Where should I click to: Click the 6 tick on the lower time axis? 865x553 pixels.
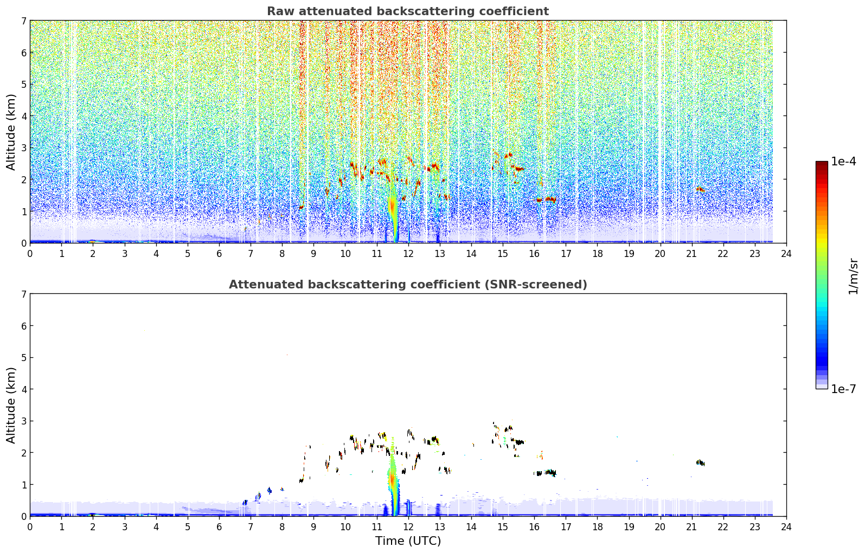click(x=219, y=527)
